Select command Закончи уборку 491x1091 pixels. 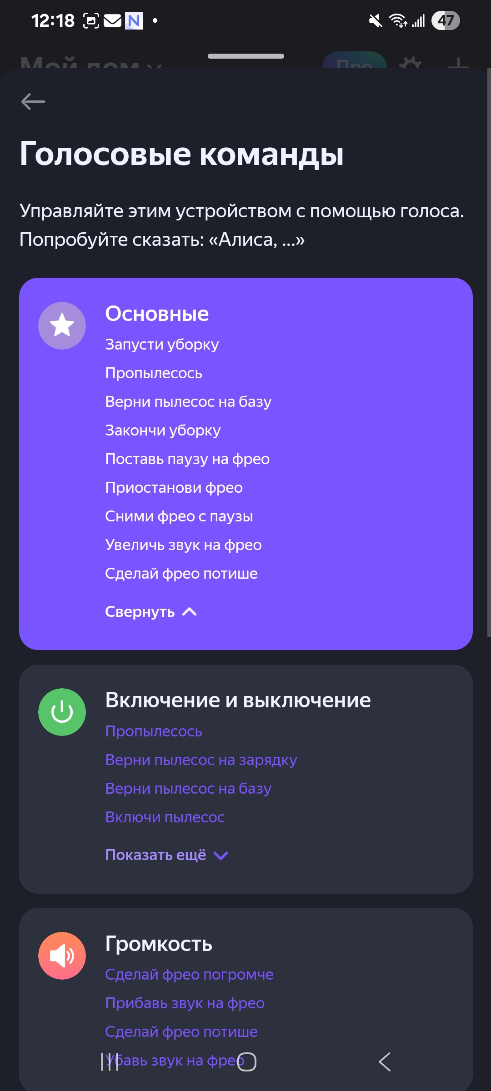pyautogui.click(x=163, y=430)
